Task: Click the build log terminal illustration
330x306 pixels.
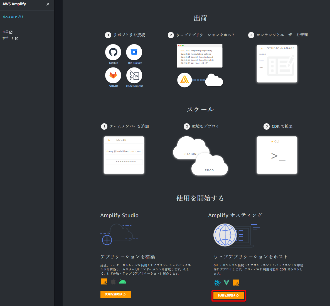Action: [200, 56]
